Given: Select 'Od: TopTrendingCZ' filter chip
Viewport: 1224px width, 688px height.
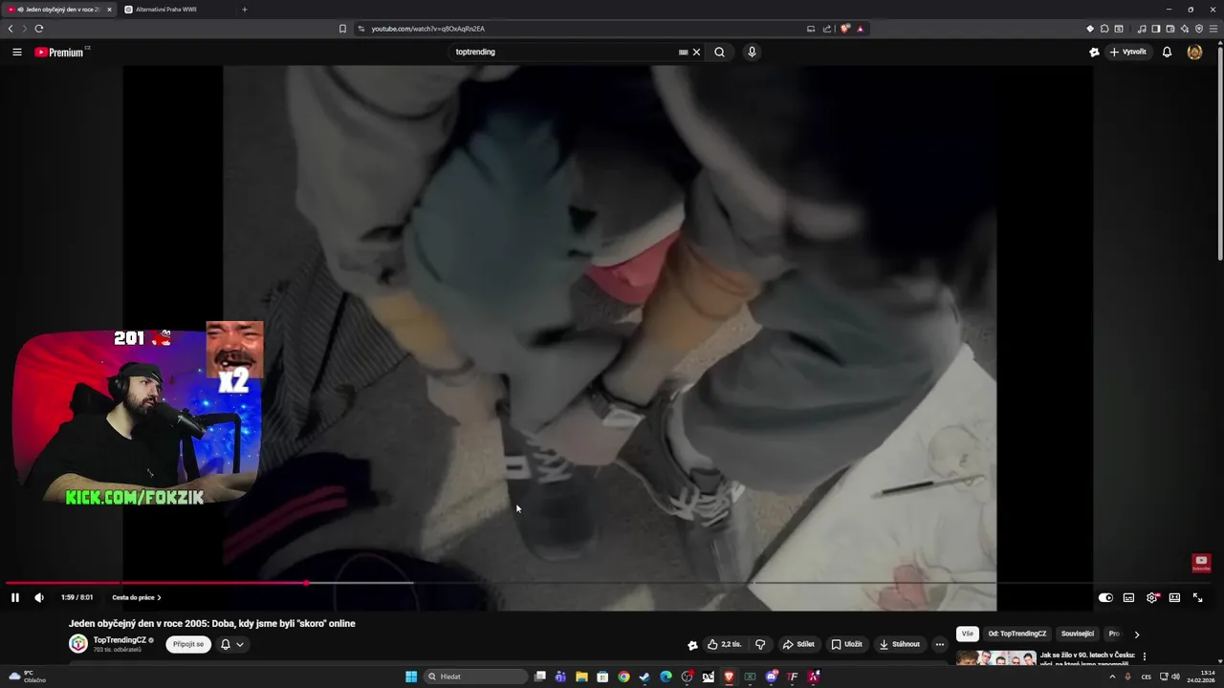Looking at the screenshot, I should 1017,634.
